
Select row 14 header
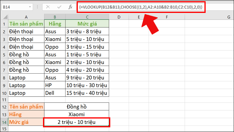click(x=4, y=122)
